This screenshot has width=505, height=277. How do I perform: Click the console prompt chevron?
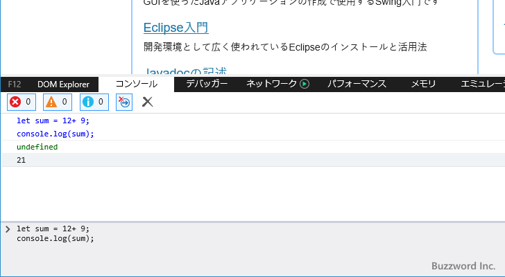click(x=8, y=229)
